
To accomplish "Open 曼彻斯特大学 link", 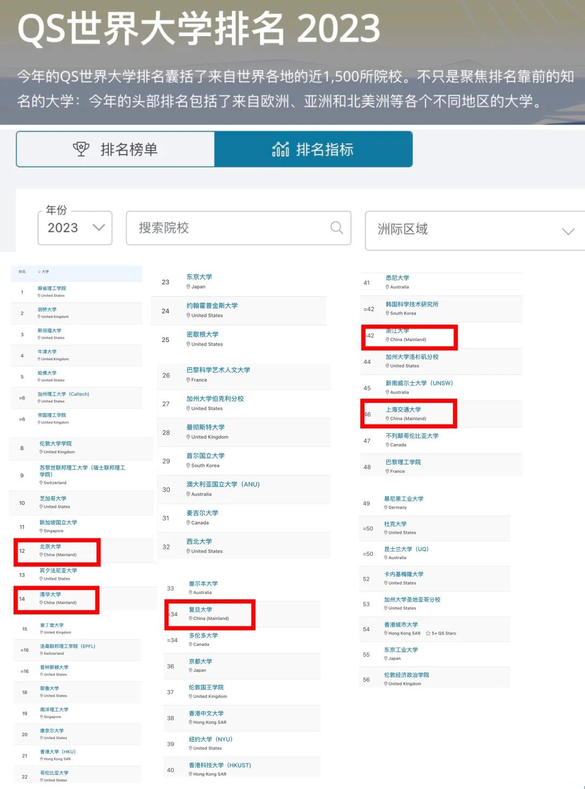I will [x=206, y=427].
